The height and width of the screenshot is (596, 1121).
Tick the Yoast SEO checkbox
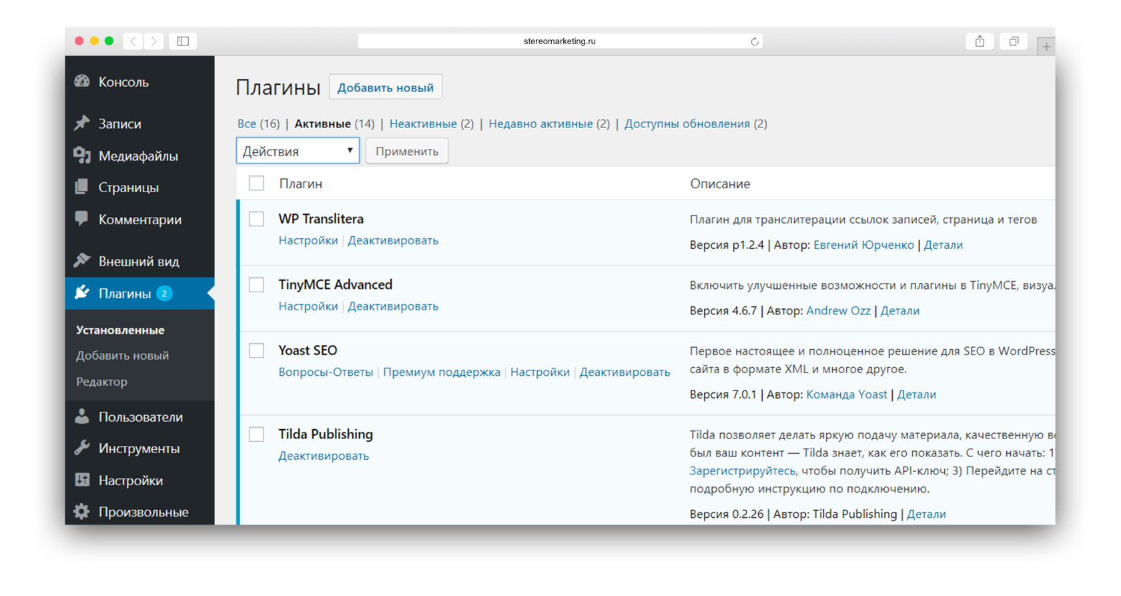pyautogui.click(x=256, y=350)
